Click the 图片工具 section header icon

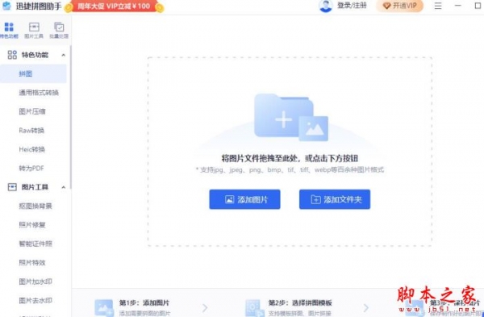coord(12,187)
